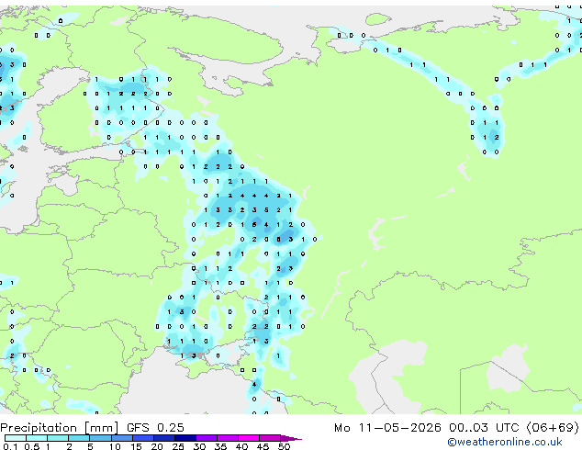Click the 'Precipitation [mm]' title text
This screenshot has width=582, height=450.
60,428
